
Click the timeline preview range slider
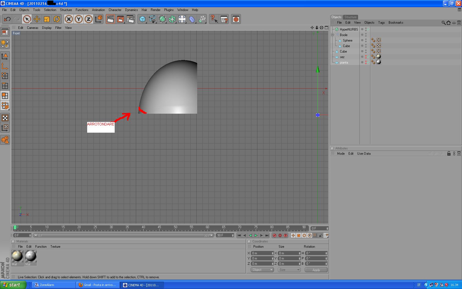(123, 235)
